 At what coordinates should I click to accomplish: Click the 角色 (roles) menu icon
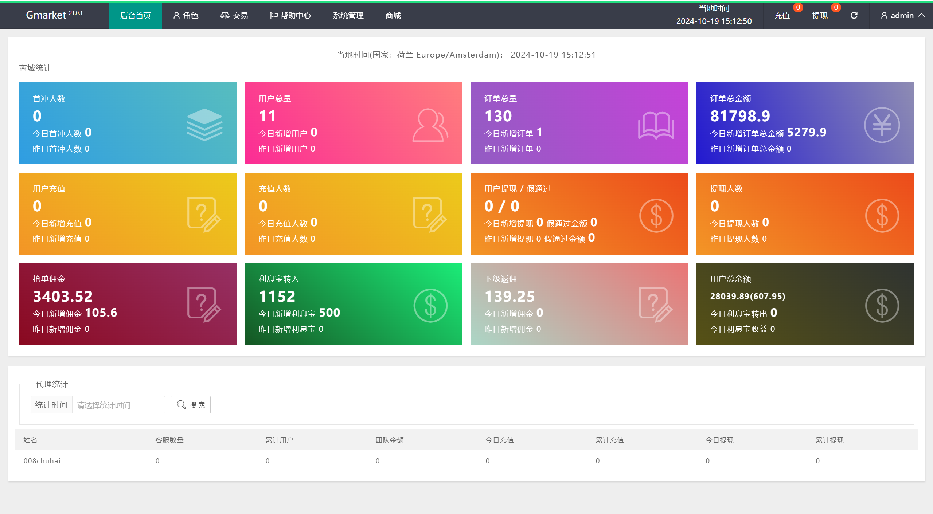coord(188,16)
